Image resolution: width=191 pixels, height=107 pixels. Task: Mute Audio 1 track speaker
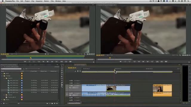click(70, 93)
